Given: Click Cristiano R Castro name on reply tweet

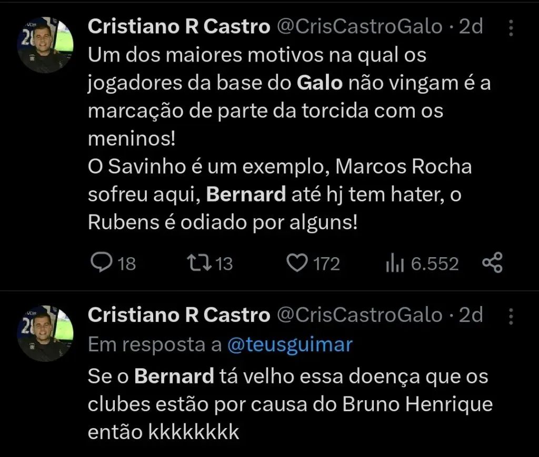Looking at the screenshot, I should click(x=178, y=315).
